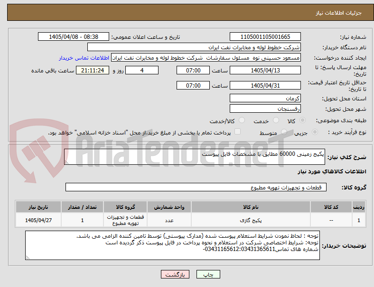Select the متوسط purchase type radio
Screen dimensions: 374x287
click(284, 132)
